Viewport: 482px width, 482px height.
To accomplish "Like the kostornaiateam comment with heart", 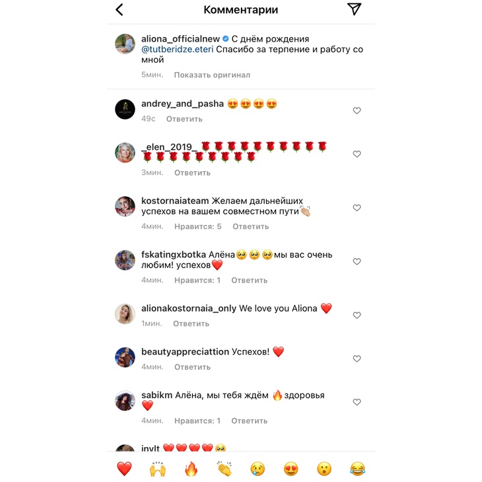I will point(357,208).
